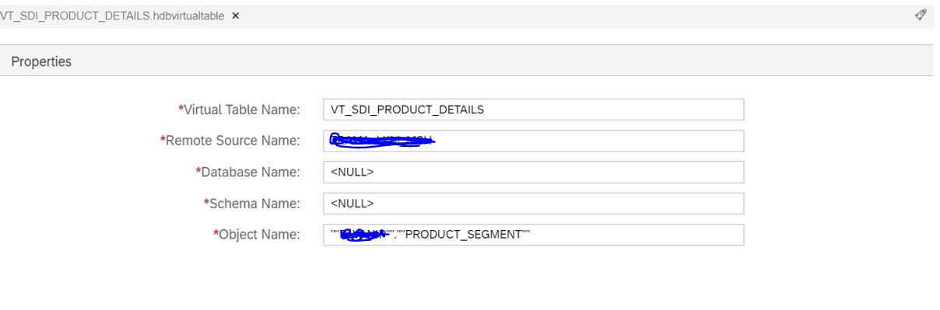940x310 pixels.
Task: Click the red asterisk before Object Name
Action: [216, 233]
